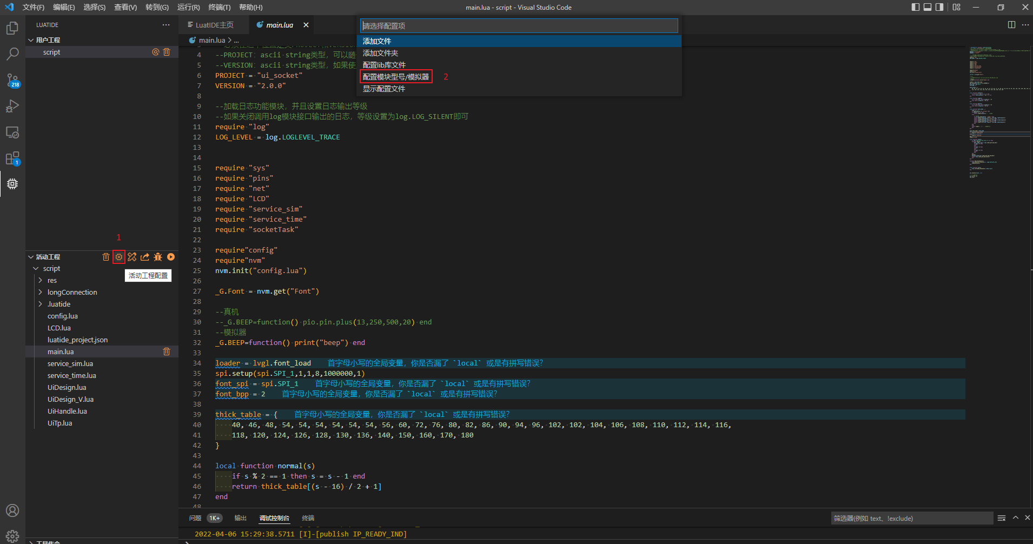Viewport: 1033px width, 544px height.
Task: Open UiDesign_V.lua in the tree
Action: coord(70,399)
